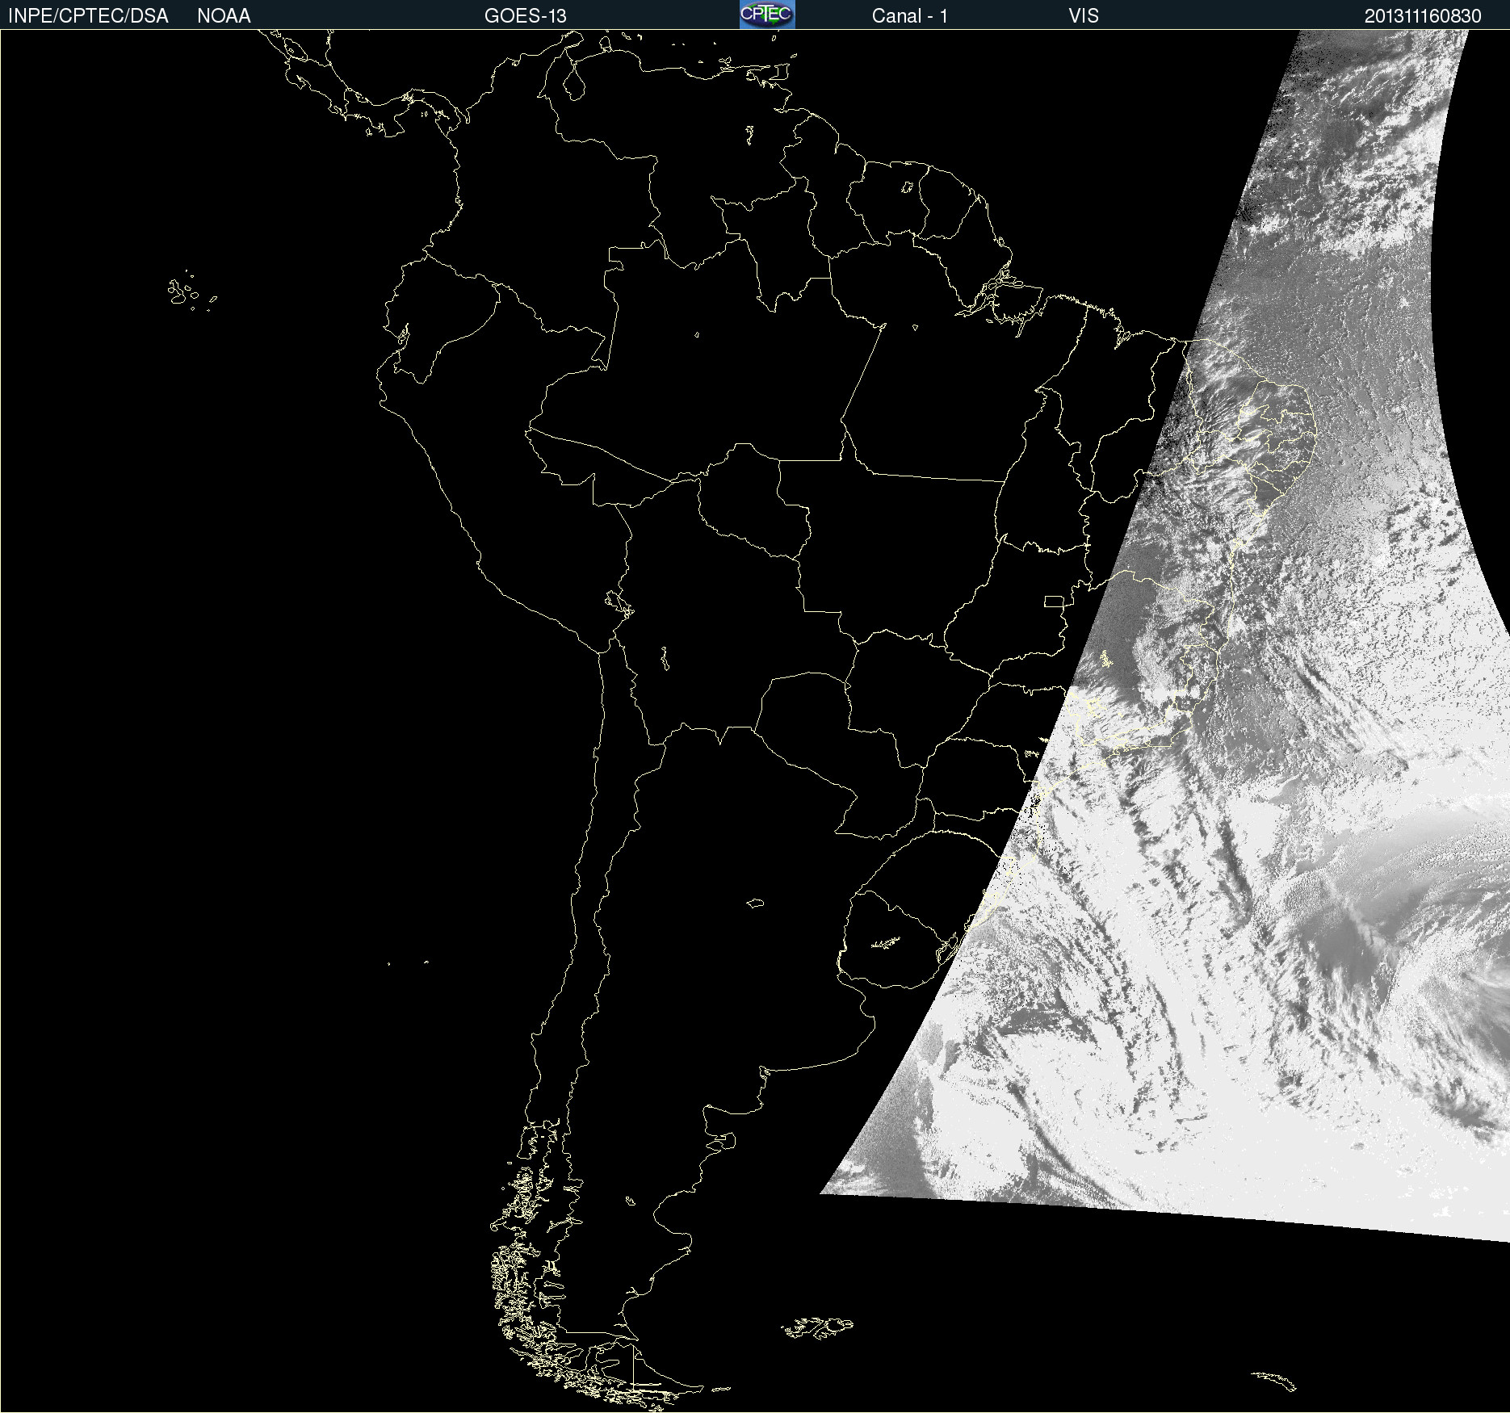
Task: Click the VIS channel label
Action: [x=1084, y=16]
